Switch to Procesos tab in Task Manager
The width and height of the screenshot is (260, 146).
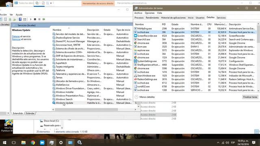click(x=139, y=18)
